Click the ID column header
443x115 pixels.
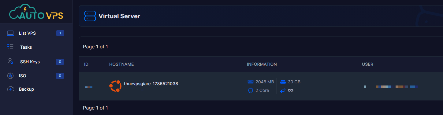[86, 64]
